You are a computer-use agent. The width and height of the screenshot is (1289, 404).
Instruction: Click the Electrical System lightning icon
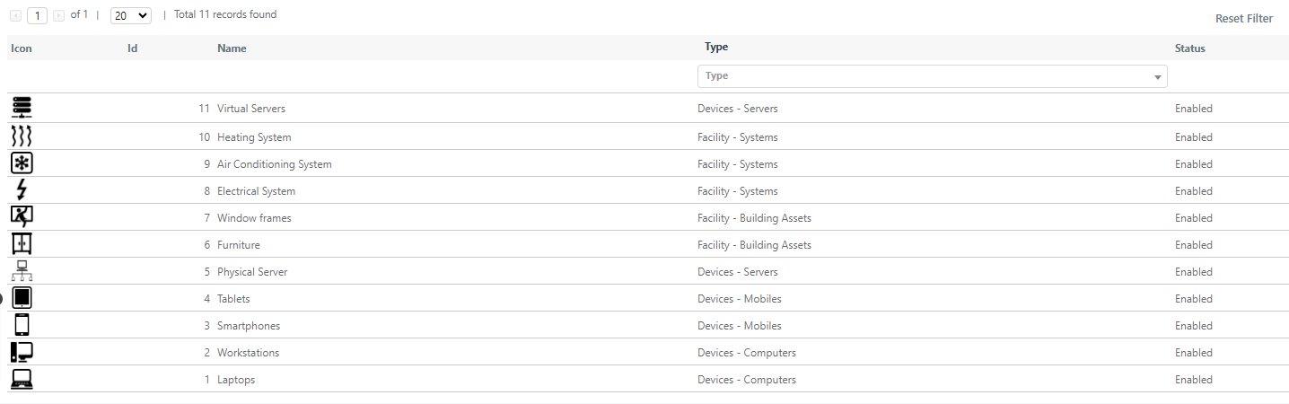point(22,190)
